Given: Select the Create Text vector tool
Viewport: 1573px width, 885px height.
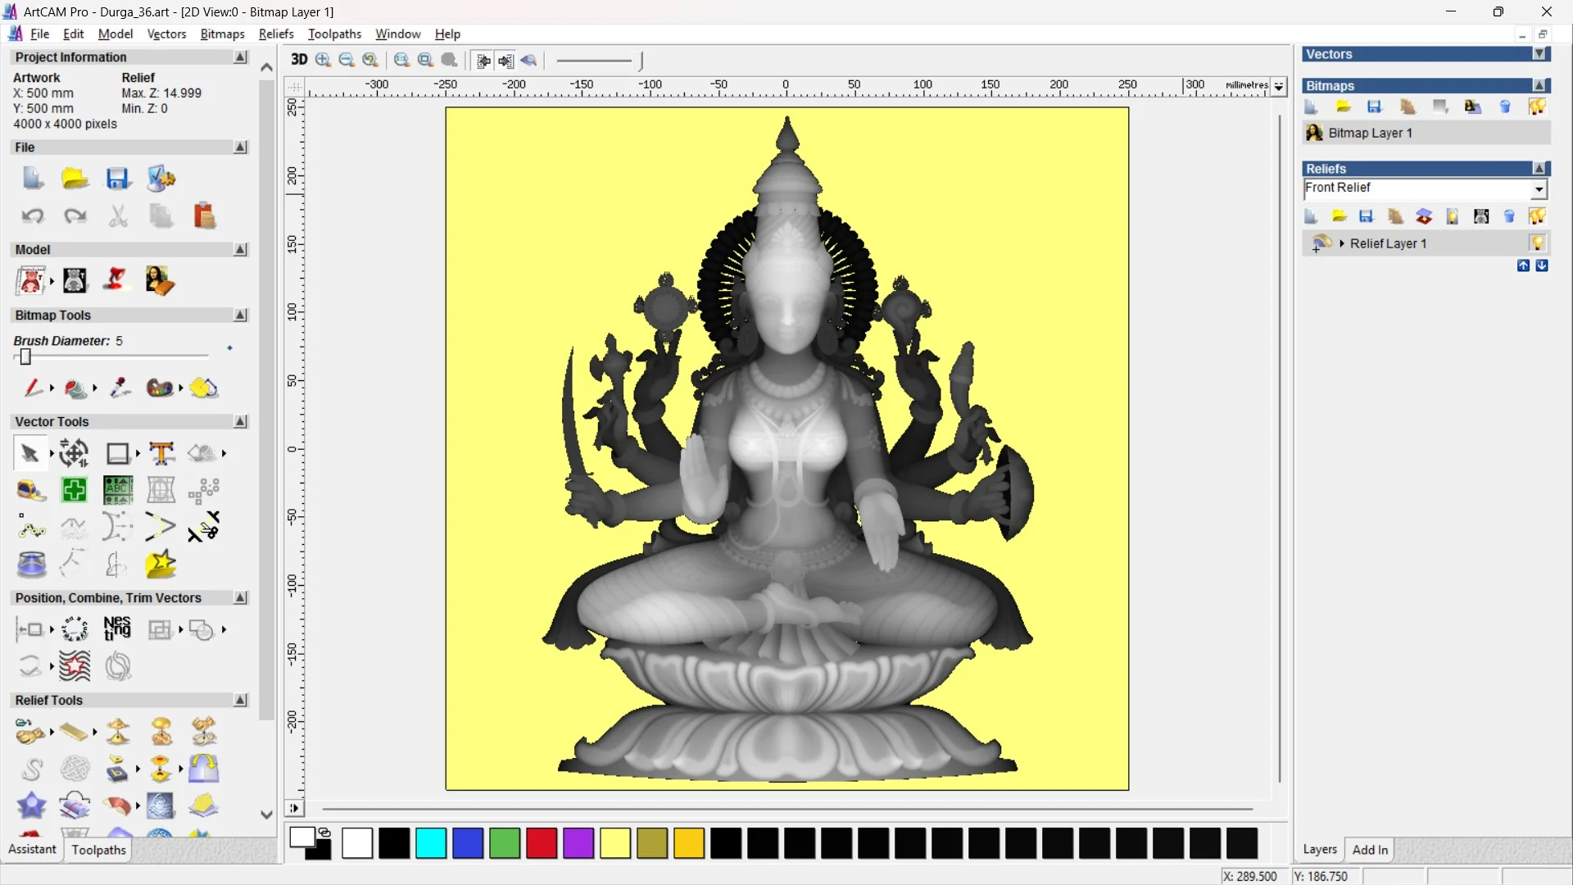Looking at the screenshot, I should pos(161,453).
